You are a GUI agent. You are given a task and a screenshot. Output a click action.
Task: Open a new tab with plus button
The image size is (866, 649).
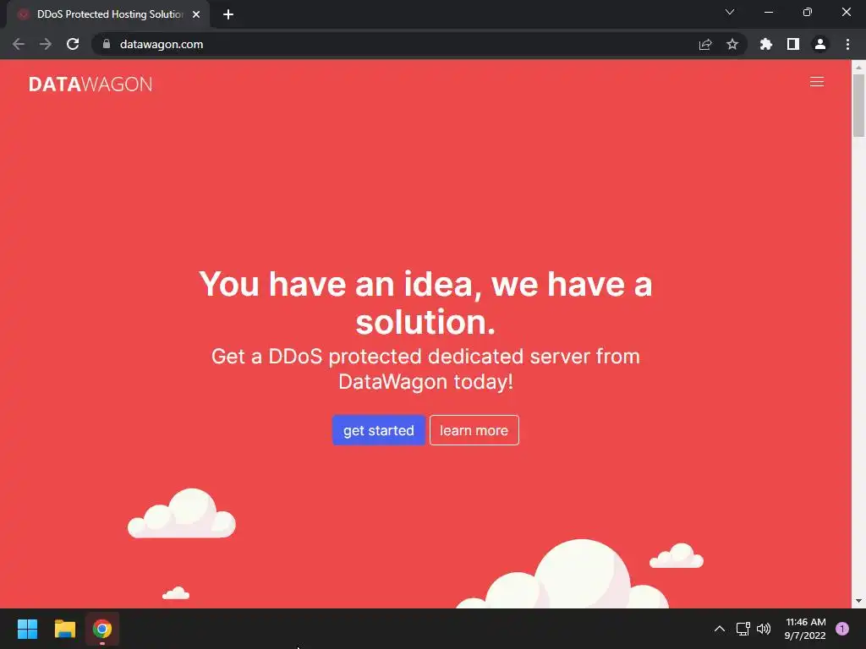point(228,14)
